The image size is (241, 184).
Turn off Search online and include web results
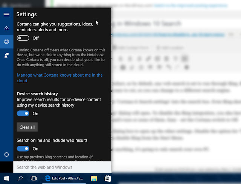pyautogui.click(x=23, y=149)
